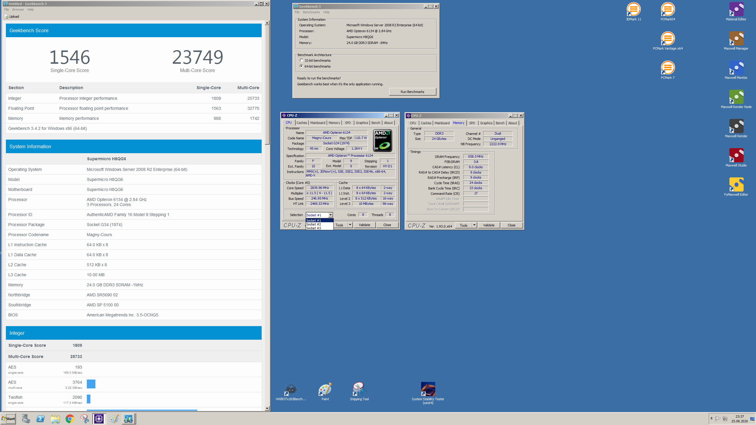This screenshot has width=756, height=425.
Task: Open Windows Explorer from the taskbar
Action: (55, 419)
